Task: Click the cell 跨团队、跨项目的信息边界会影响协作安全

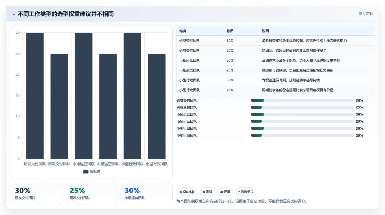Action: point(294,51)
